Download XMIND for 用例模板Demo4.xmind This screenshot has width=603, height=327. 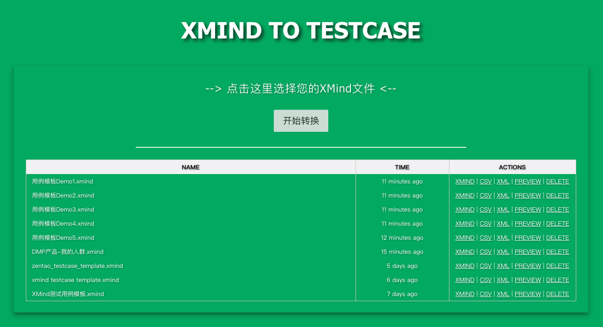464,223
